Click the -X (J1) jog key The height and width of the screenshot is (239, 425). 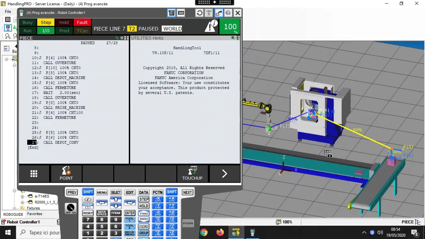point(158,199)
